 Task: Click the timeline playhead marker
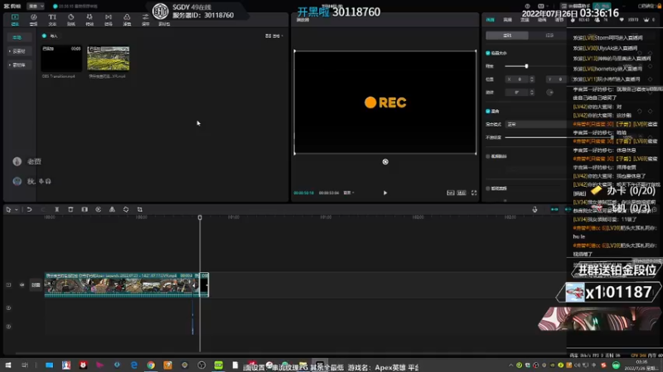(200, 217)
